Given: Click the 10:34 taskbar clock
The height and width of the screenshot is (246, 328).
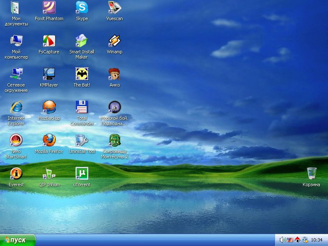Looking at the screenshot, I should (317, 240).
